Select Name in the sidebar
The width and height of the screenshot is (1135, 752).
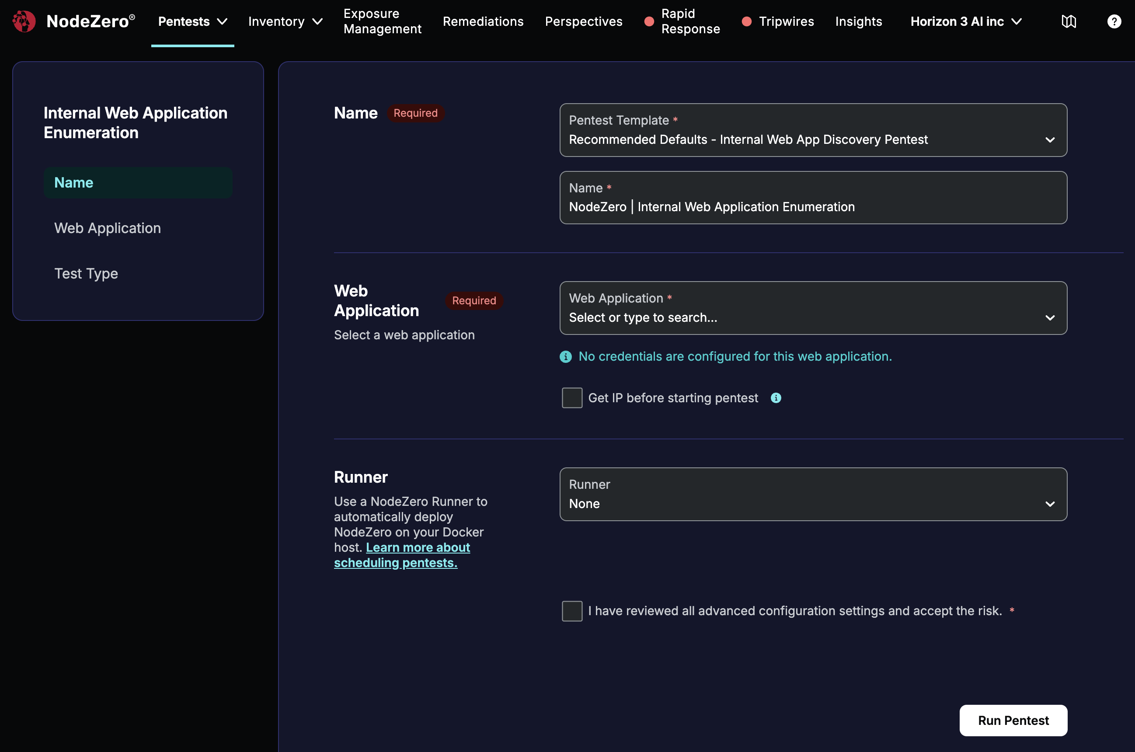coord(138,182)
